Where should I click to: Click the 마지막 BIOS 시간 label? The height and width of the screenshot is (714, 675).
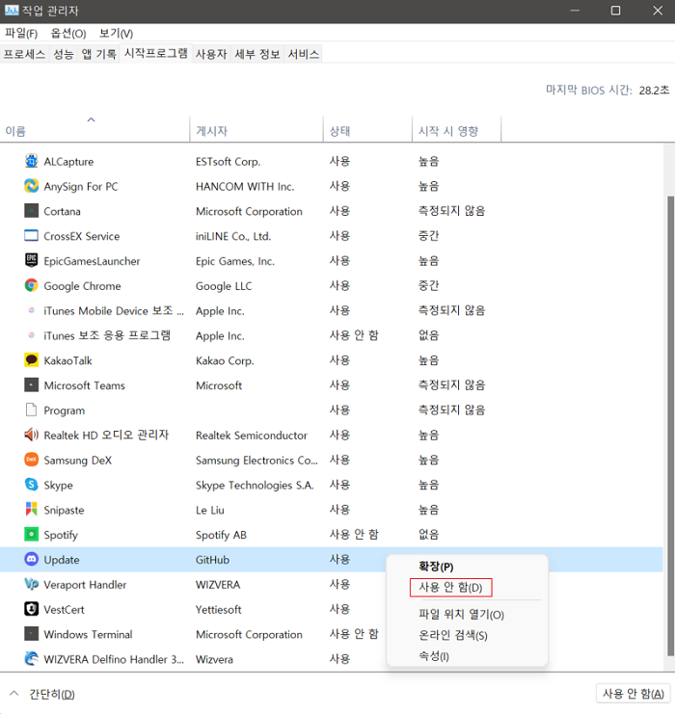(x=589, y=91)
